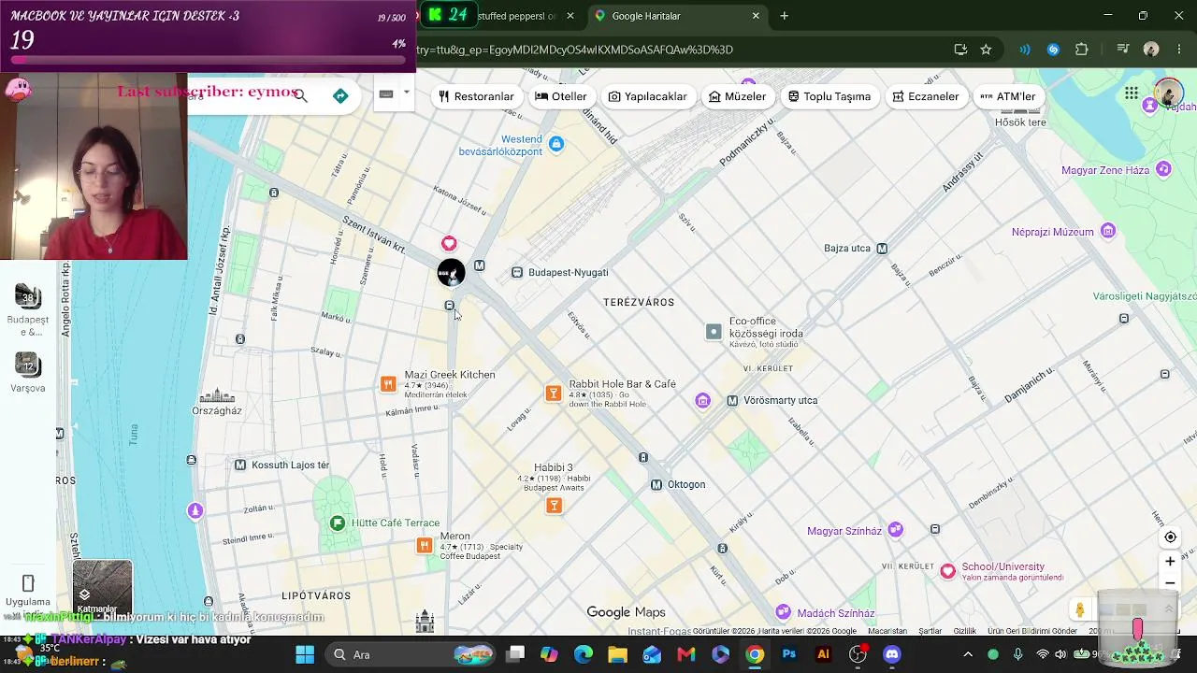
Task: Select the Müzeler category chip
Action: [x=738, y=96]
